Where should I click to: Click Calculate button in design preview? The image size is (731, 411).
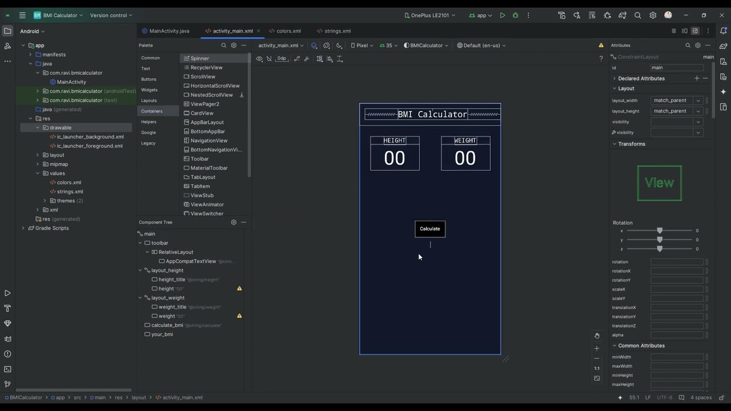(430, 229)
